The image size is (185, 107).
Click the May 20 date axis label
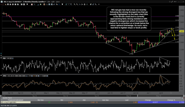click(x=72, y=93)
